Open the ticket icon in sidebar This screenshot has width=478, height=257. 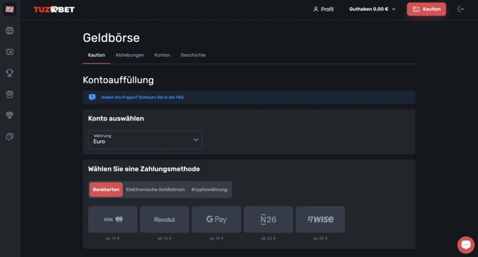[x=10, y=52]
